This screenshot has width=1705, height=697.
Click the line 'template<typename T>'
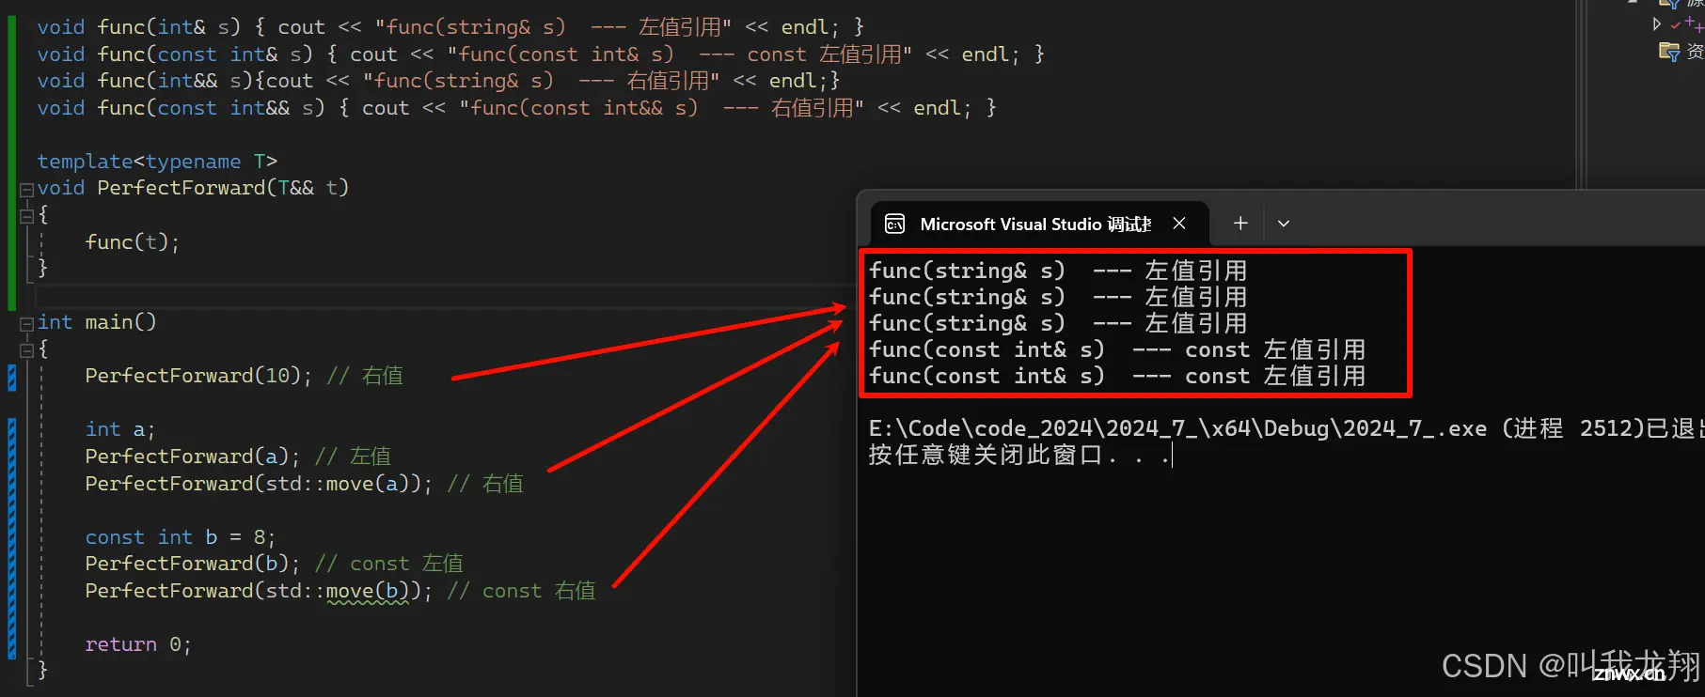click(x=157, y=162)
